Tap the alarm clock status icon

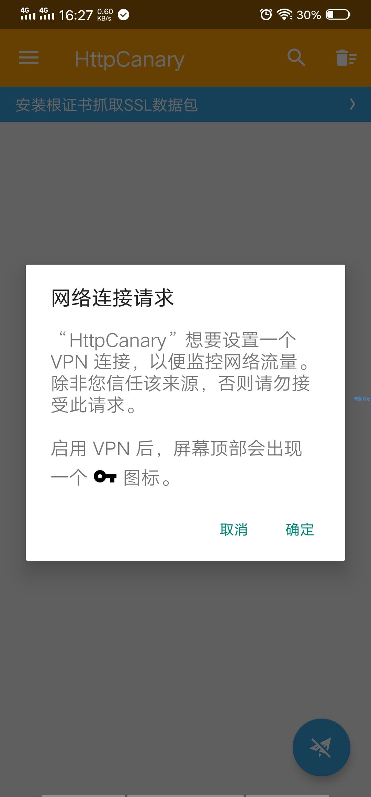coord(266,14)
